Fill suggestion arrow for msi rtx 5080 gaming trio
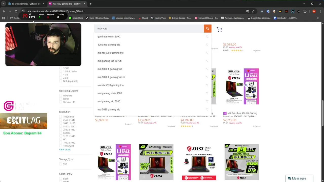This screenshot has height=182, width=324. 207,53
